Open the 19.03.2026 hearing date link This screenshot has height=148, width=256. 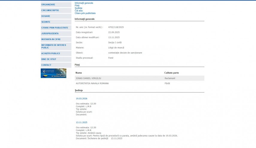click(81, 98)
